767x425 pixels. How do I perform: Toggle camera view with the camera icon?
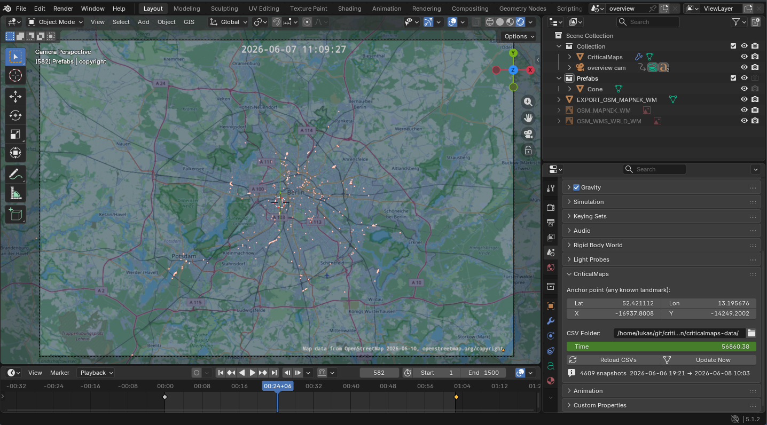pyautogui.click(x=528, y=134)
